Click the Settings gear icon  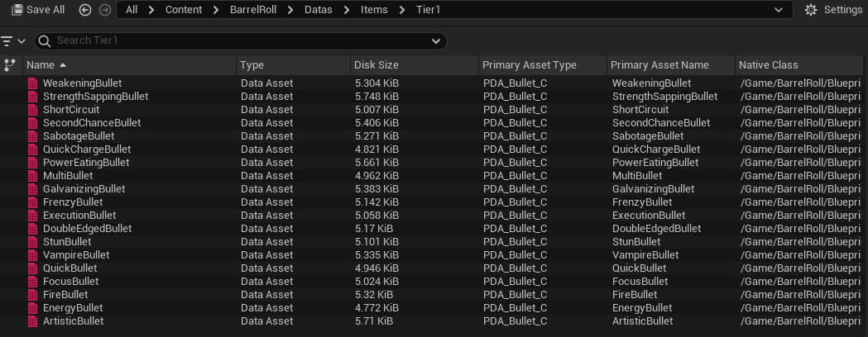pos(810,10)
